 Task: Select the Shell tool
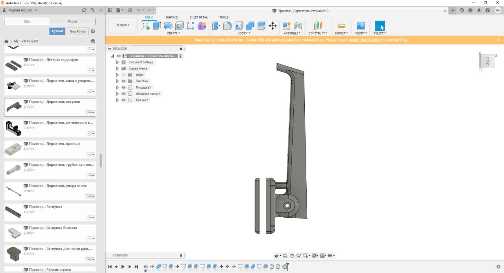tap(239, 26)
